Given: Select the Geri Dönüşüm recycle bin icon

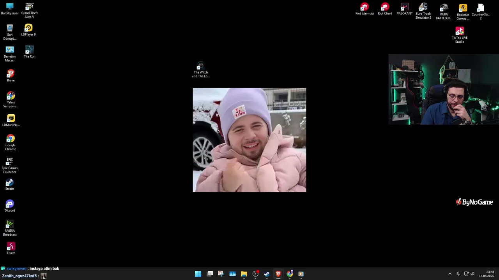Looking at the screenshot, I should point(10,32).
